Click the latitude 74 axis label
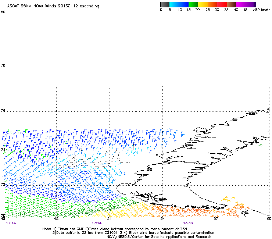 (x=3, y=150)
